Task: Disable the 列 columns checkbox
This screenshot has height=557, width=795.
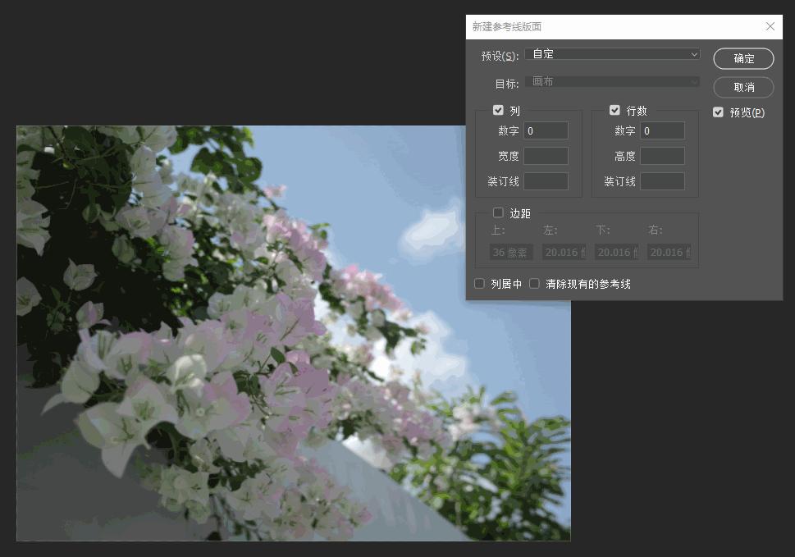Action: pyautogui.click(x=499, y=109)
